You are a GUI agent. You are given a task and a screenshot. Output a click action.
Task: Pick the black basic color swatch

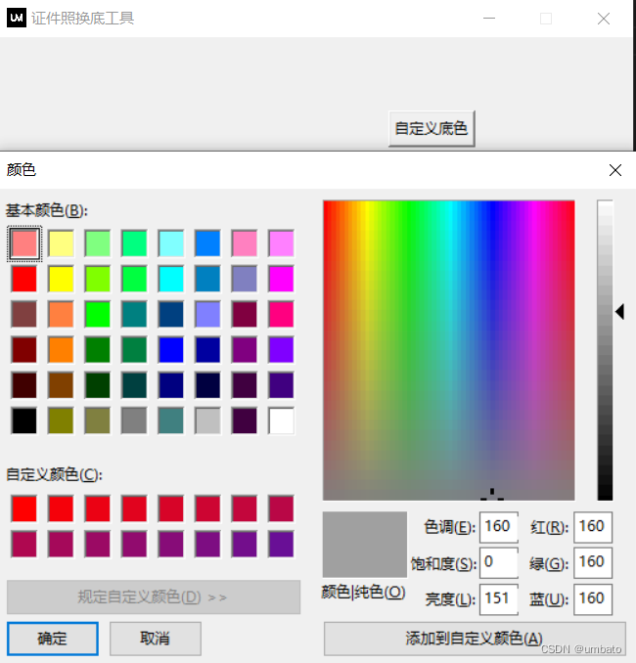tap(24, 420)
